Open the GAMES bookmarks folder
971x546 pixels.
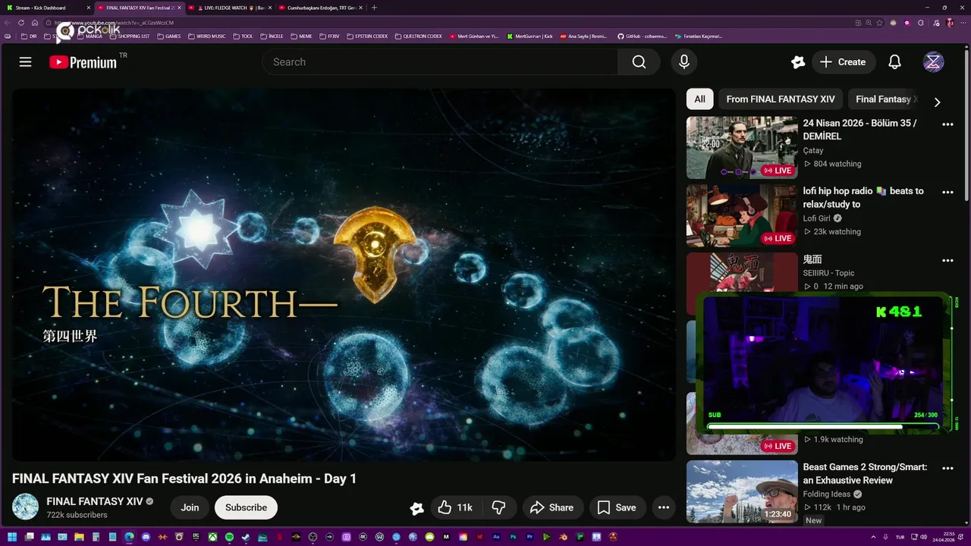[168, 36]
